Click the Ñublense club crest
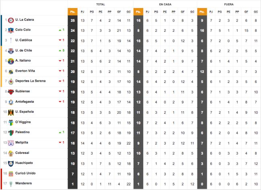 tap(10, 91)
